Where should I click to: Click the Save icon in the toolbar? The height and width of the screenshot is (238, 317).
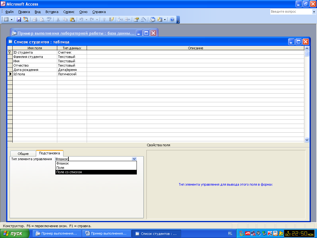19,20
